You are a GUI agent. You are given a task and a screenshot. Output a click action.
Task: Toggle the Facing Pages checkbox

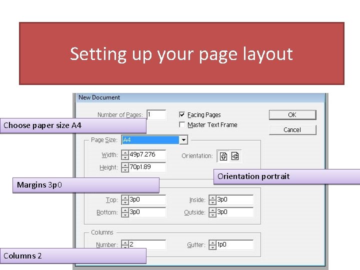tap(182, 114)
